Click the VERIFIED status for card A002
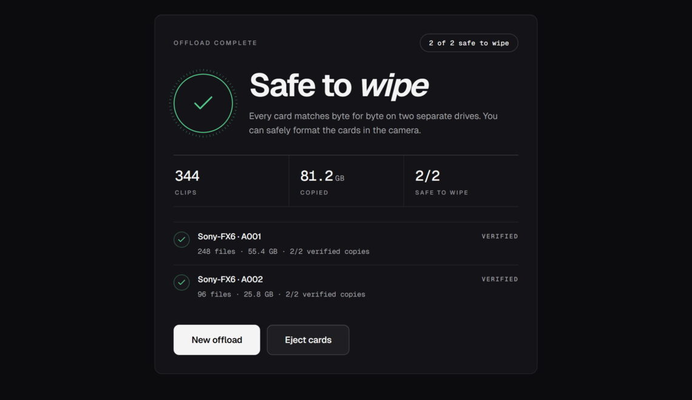Screen dimensions: 692x400 pos(500,279)
